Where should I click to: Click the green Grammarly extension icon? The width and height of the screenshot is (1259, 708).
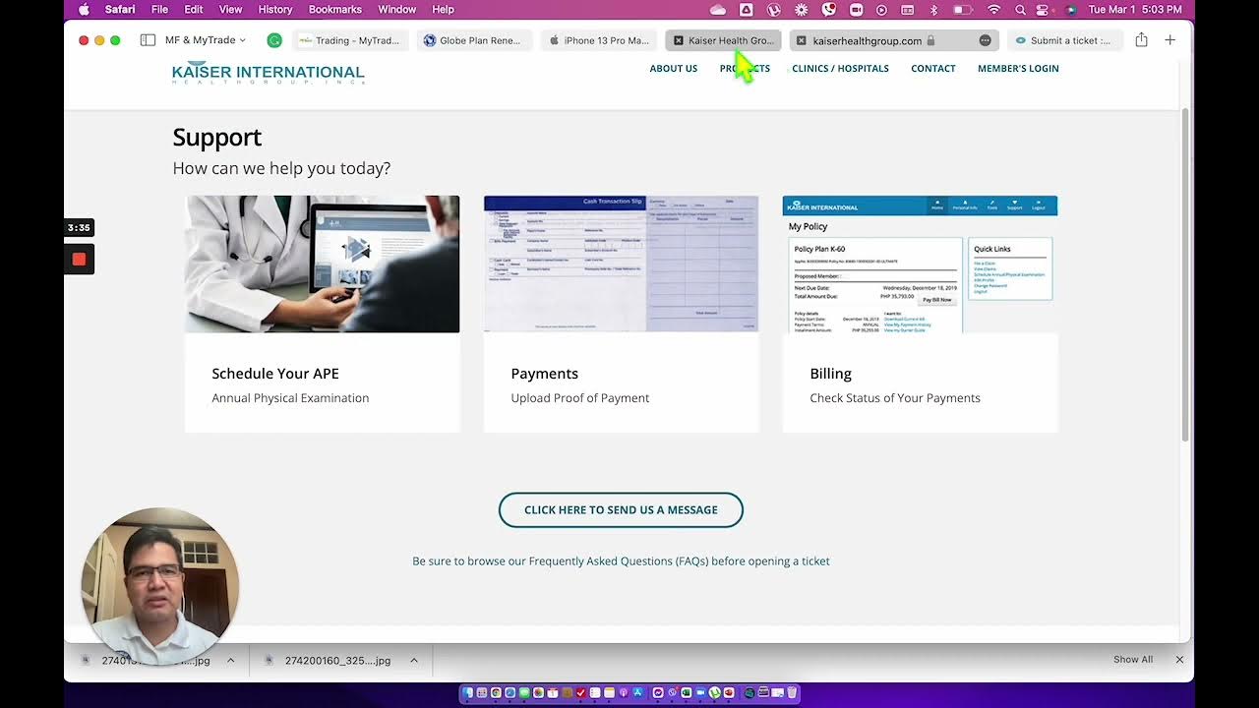[274, 40]
